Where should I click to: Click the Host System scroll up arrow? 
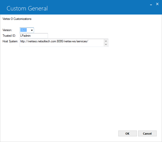pyautogui.click(x=106, y=41)
